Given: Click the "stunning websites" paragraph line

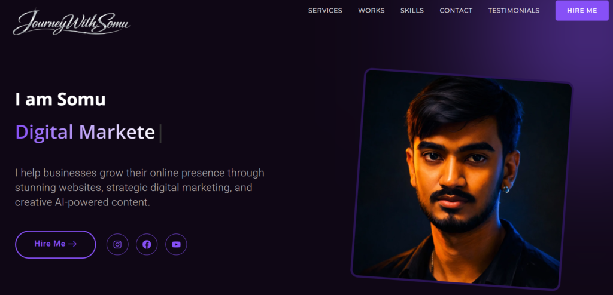Looking at the screenshot, I should (x=133, y=188).
